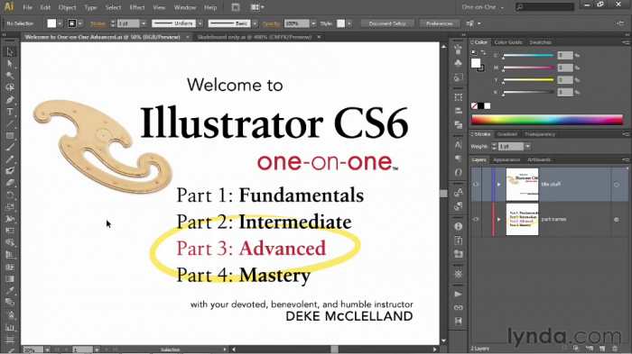Open the Symbols panel club icon
This screenshot has width=632, height=354.
459,63
